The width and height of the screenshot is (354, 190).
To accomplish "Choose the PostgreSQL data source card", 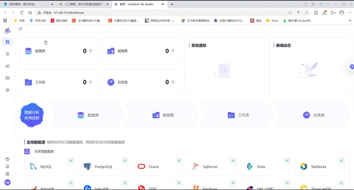I will tap(103, 167).
